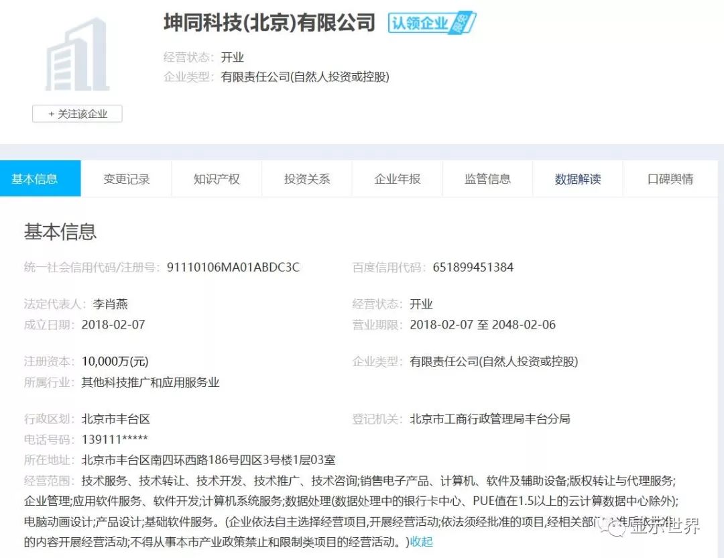
Task: View the 投资关系 tab
Action: (306, 178)
